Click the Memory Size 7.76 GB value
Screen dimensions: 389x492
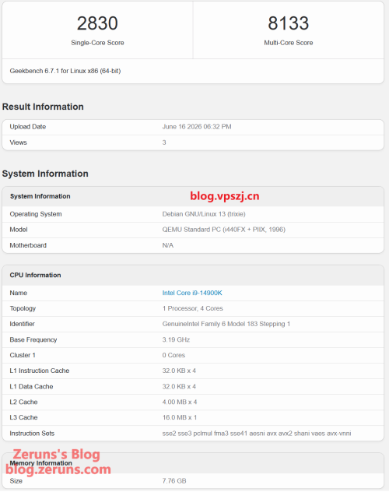[174, 480]
